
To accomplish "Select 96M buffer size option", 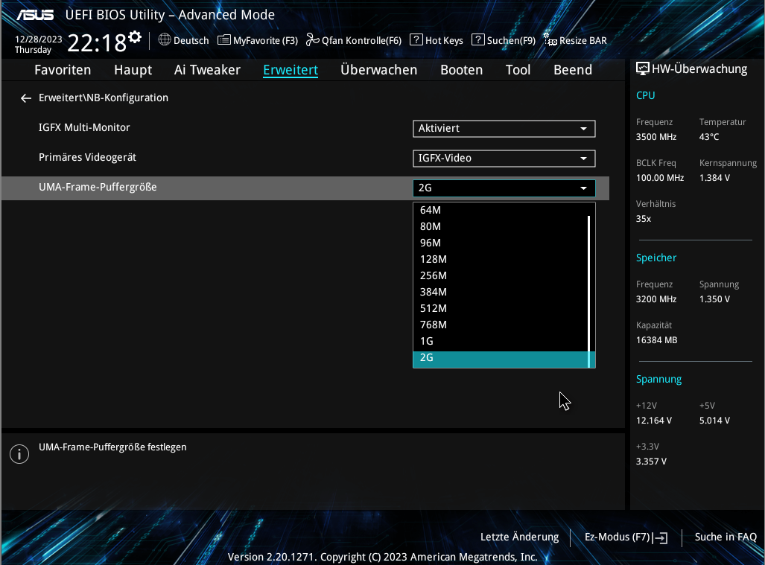I will coord(501,243).
